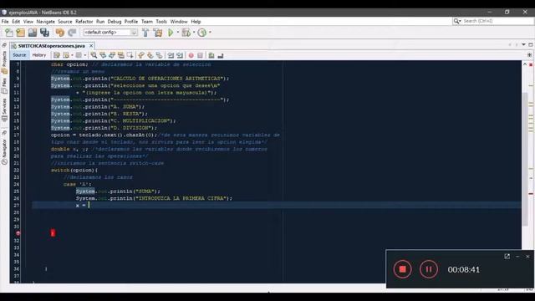This screenshot has height=301, width=535.
Task: Maximize the editor window icon
Action: pyautogui.click(x=531, y=44)
